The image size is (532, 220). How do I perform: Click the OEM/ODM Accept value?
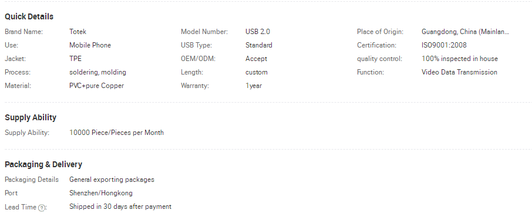click(256, 59)
